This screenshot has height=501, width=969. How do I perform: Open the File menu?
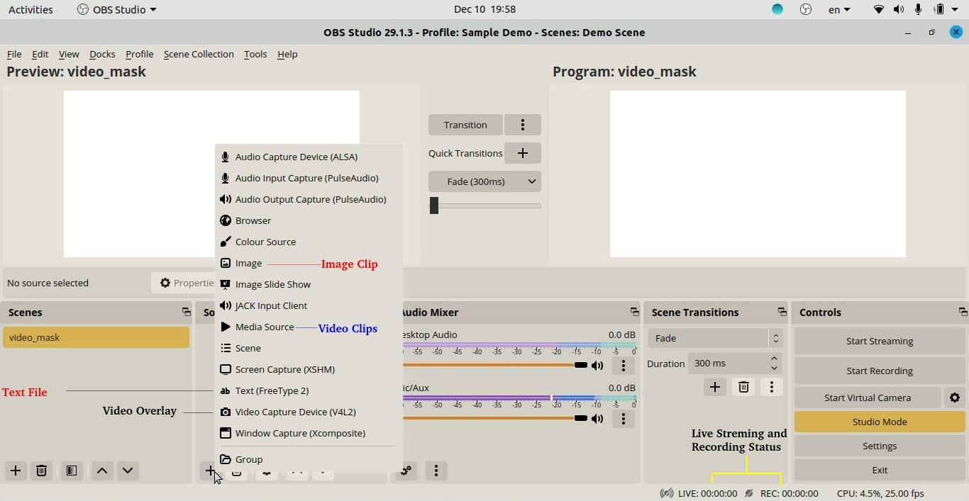[14, 54]
